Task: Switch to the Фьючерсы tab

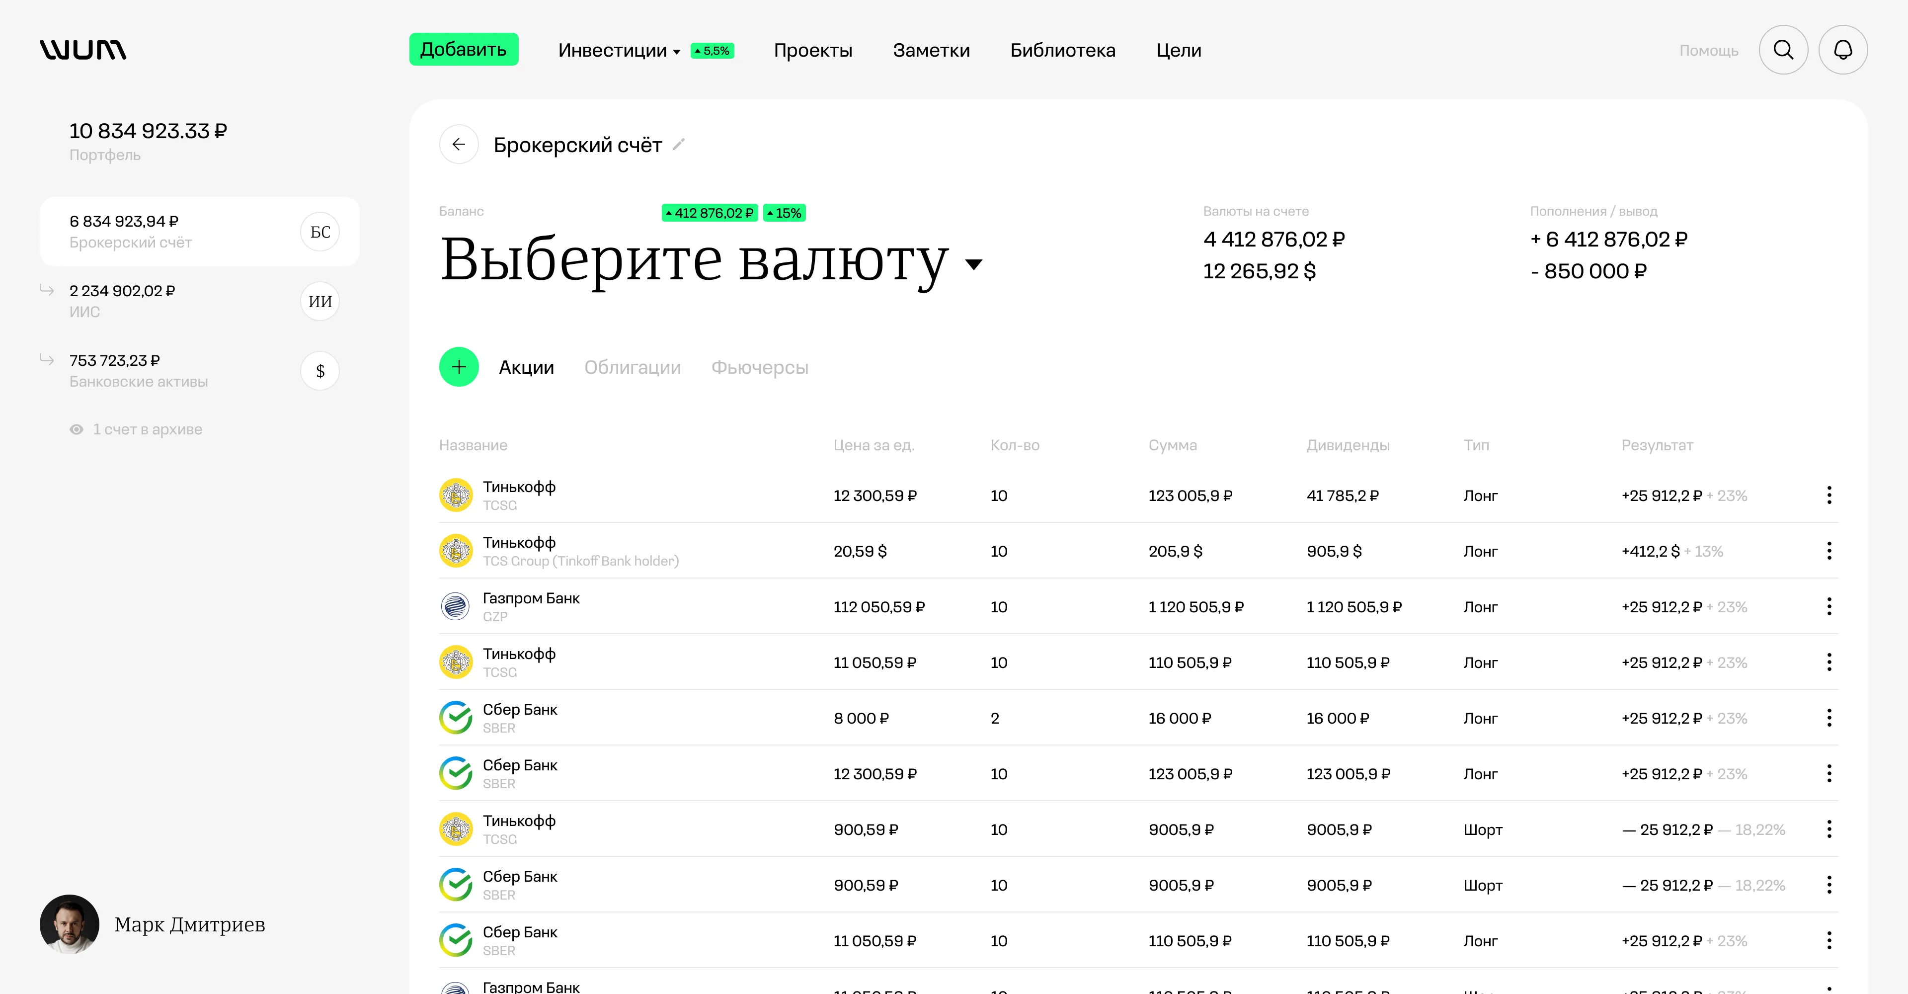Action: click(x=760, y=367)
